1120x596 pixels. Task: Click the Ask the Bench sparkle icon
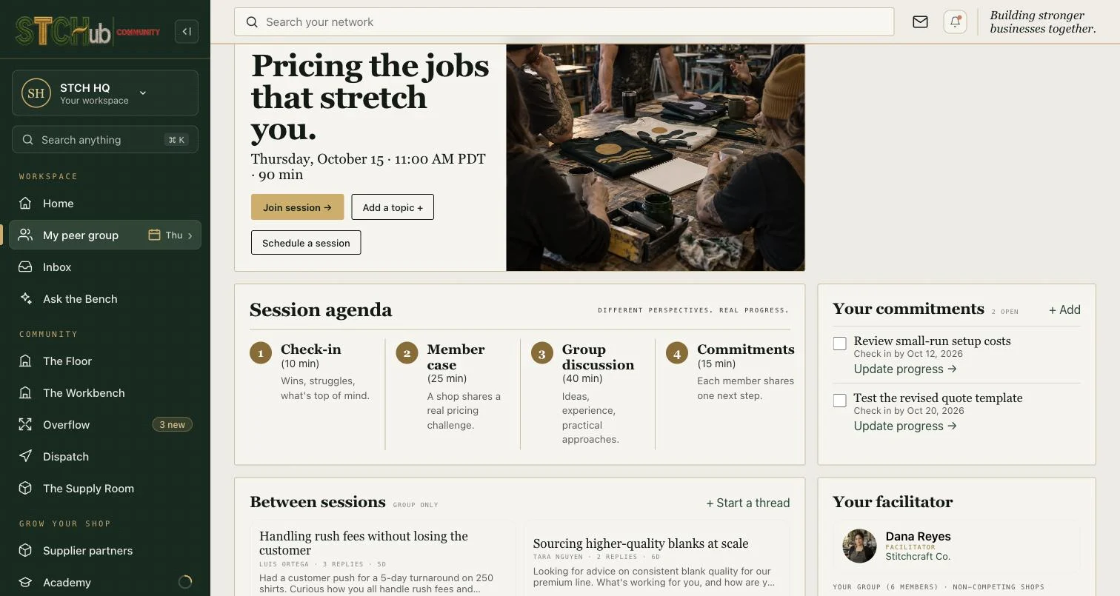(26, 298)
